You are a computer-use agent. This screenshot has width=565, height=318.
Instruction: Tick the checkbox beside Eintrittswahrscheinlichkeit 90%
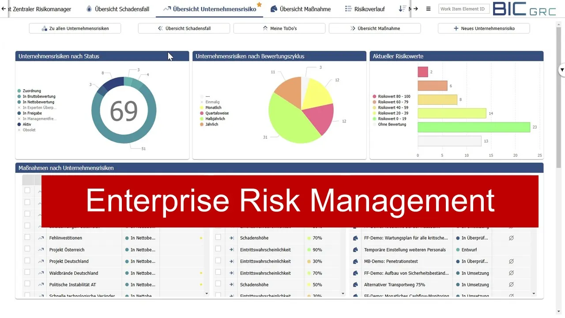[x=218, y=249]
